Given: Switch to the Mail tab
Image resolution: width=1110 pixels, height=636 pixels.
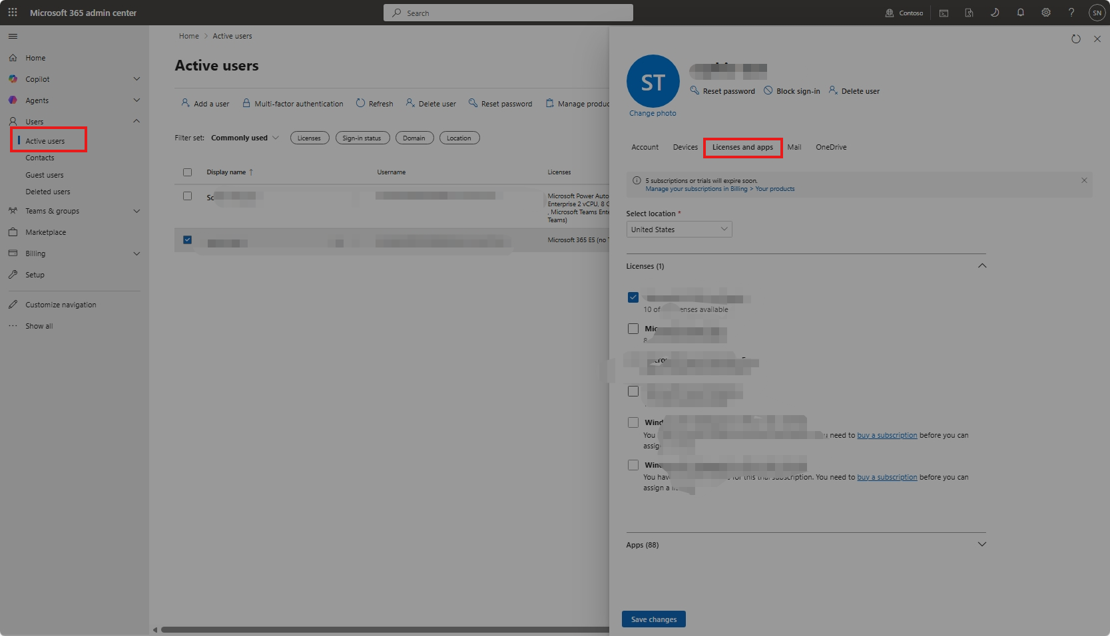Looking at the screenshot, I should point(794,147).
